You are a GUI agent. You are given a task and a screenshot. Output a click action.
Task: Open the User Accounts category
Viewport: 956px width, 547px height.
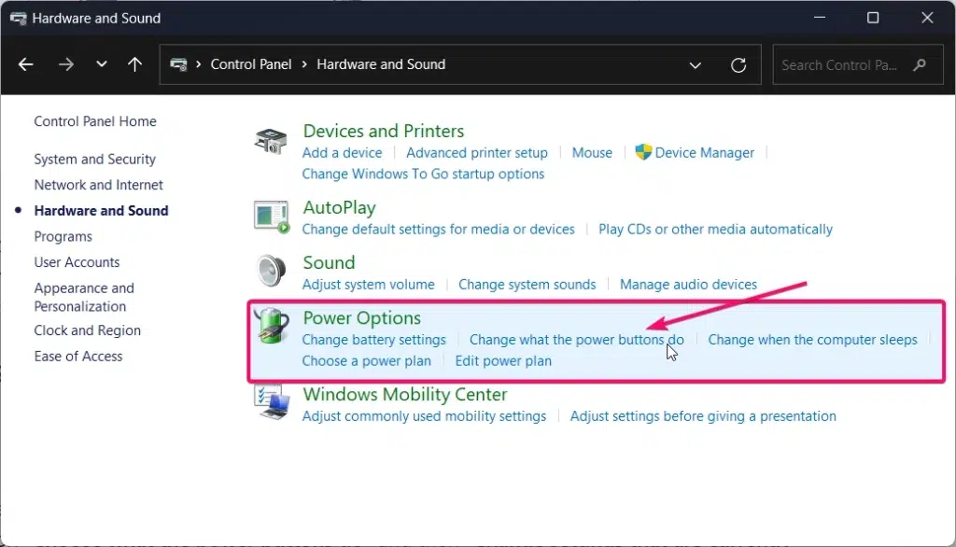click(77, 262)
